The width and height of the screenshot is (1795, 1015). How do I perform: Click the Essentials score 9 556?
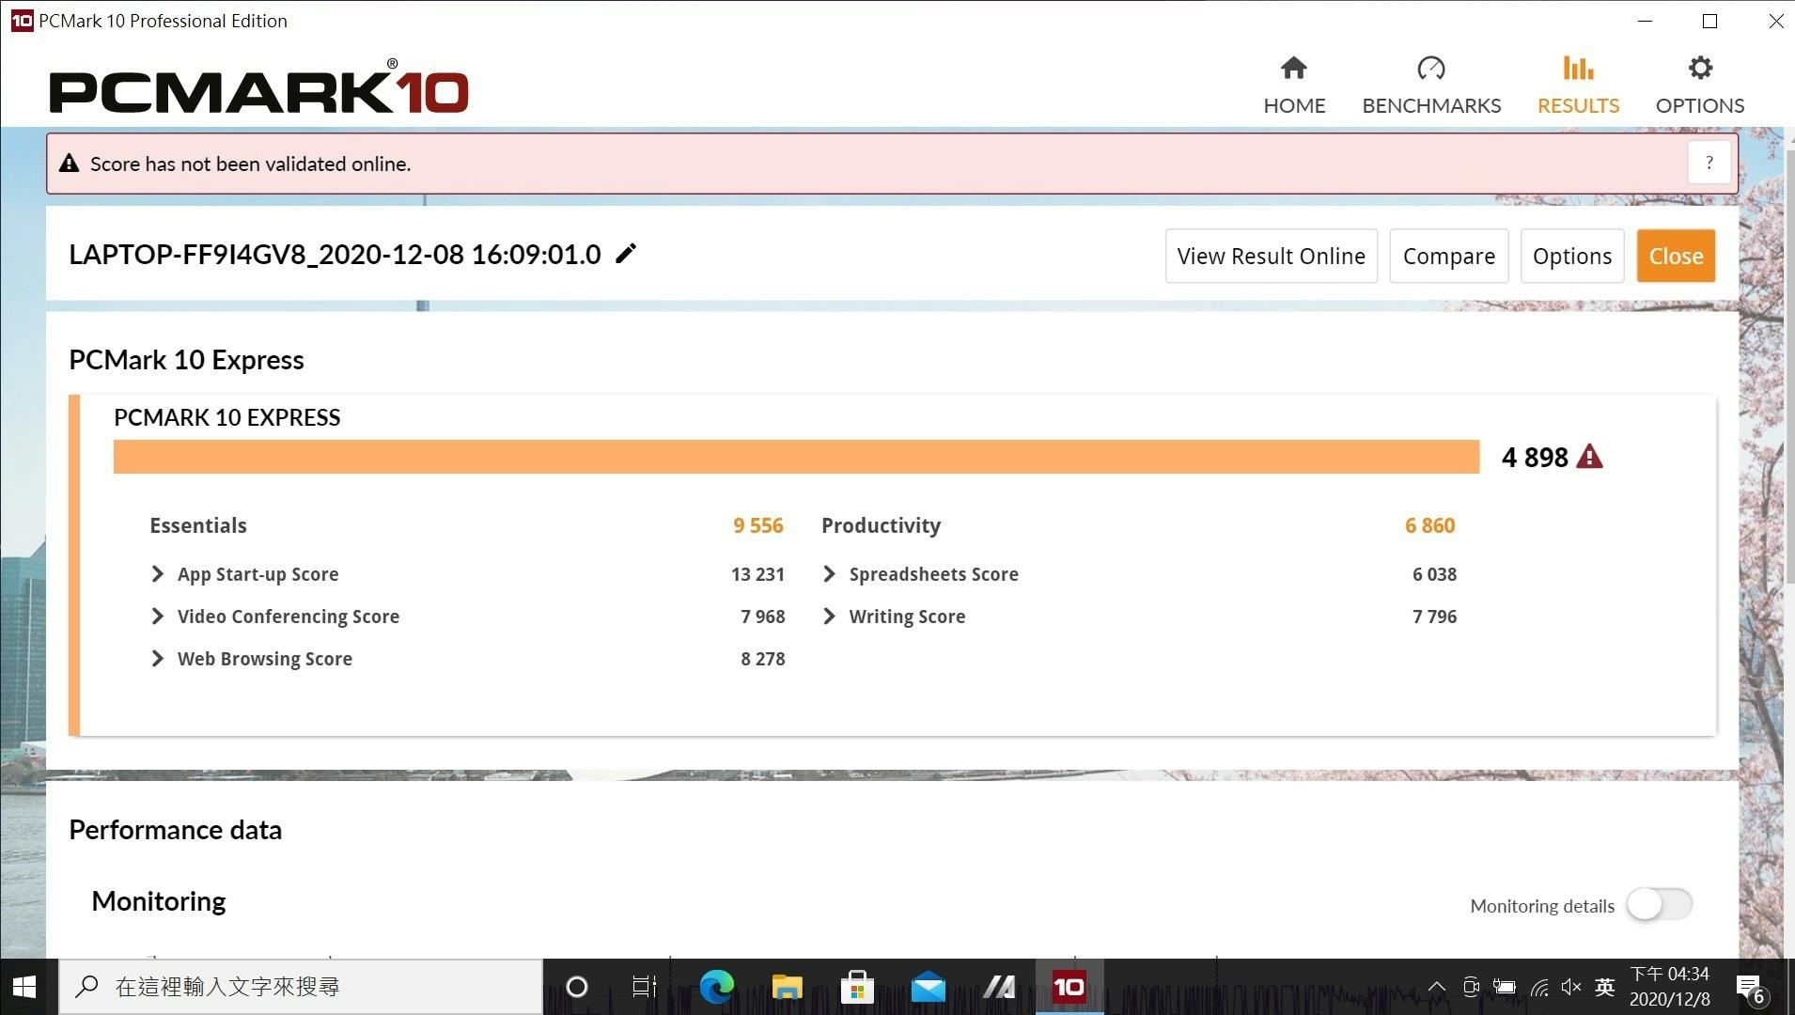tap(757, 525)
